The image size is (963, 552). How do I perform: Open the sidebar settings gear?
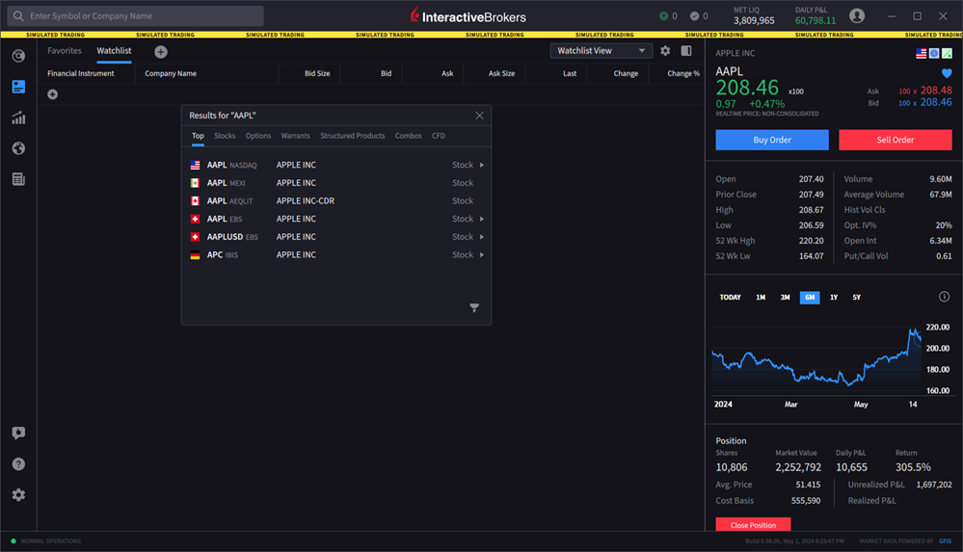pos(18,495)
